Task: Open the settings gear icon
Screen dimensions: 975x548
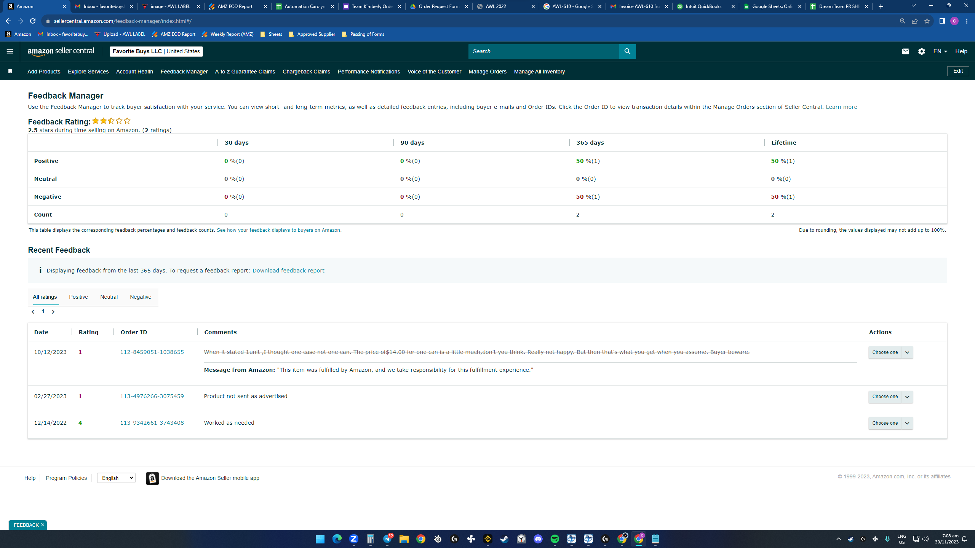Action: [922, 51]
